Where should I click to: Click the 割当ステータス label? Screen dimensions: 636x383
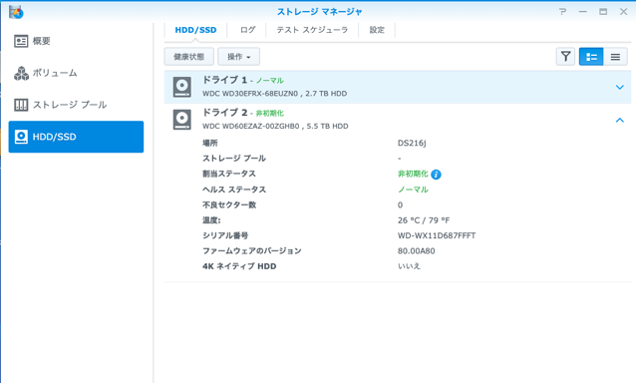[229, 174]
